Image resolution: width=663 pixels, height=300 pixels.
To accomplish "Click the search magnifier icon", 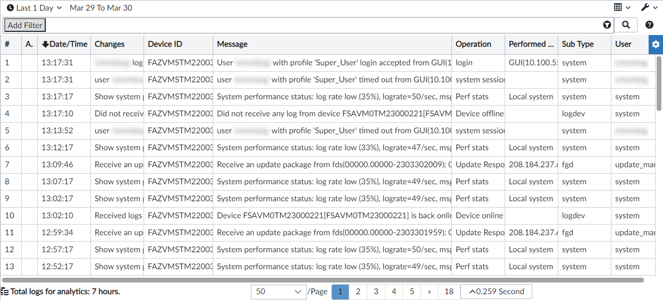I will point(626,24).
